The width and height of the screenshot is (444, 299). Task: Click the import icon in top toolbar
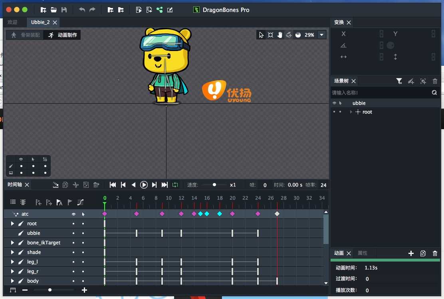tap(111, 10)
